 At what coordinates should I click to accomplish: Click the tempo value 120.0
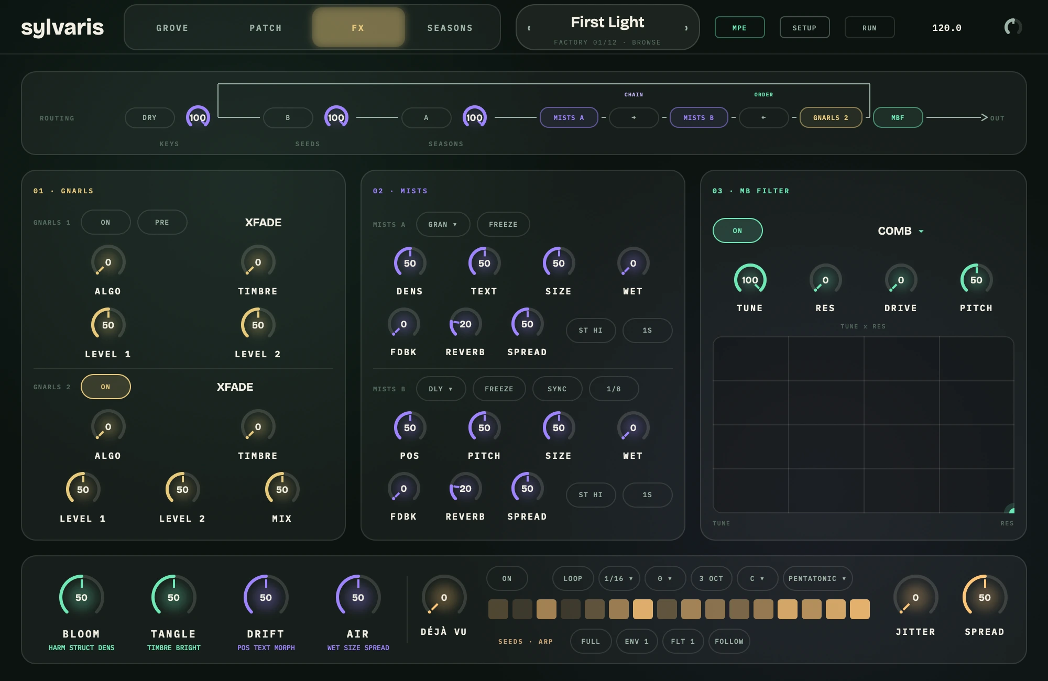(x=946, y=28)
